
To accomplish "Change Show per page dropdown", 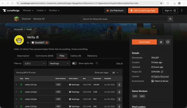I will point(116,73).
